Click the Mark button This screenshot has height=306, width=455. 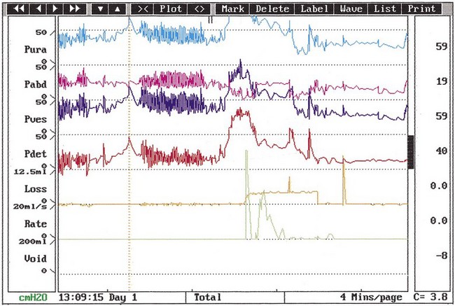pyautogui.click(x=232, y=9)
